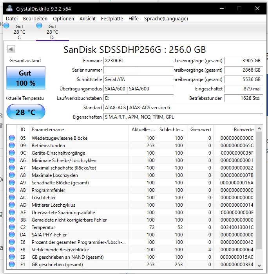Click the Gut 100 % health status button
Viewport: 268px width, 274px height.
[26, 78]
